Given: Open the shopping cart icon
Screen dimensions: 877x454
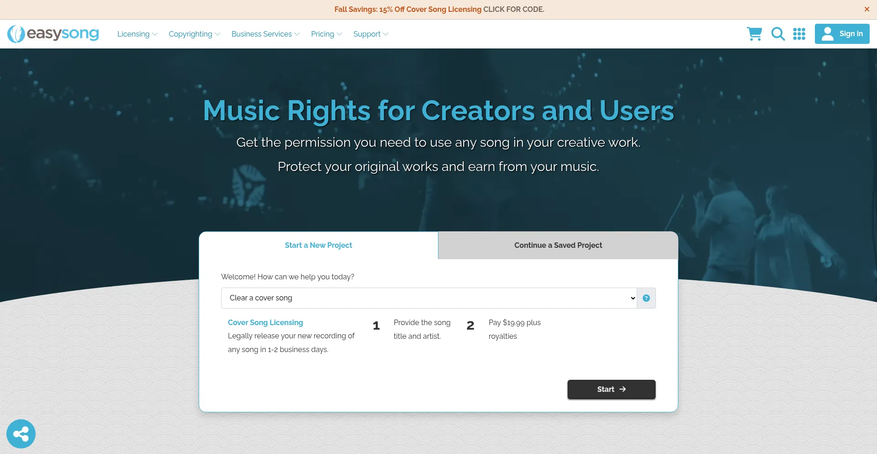Looking at the screenshot, I should (x=754, y=34).
